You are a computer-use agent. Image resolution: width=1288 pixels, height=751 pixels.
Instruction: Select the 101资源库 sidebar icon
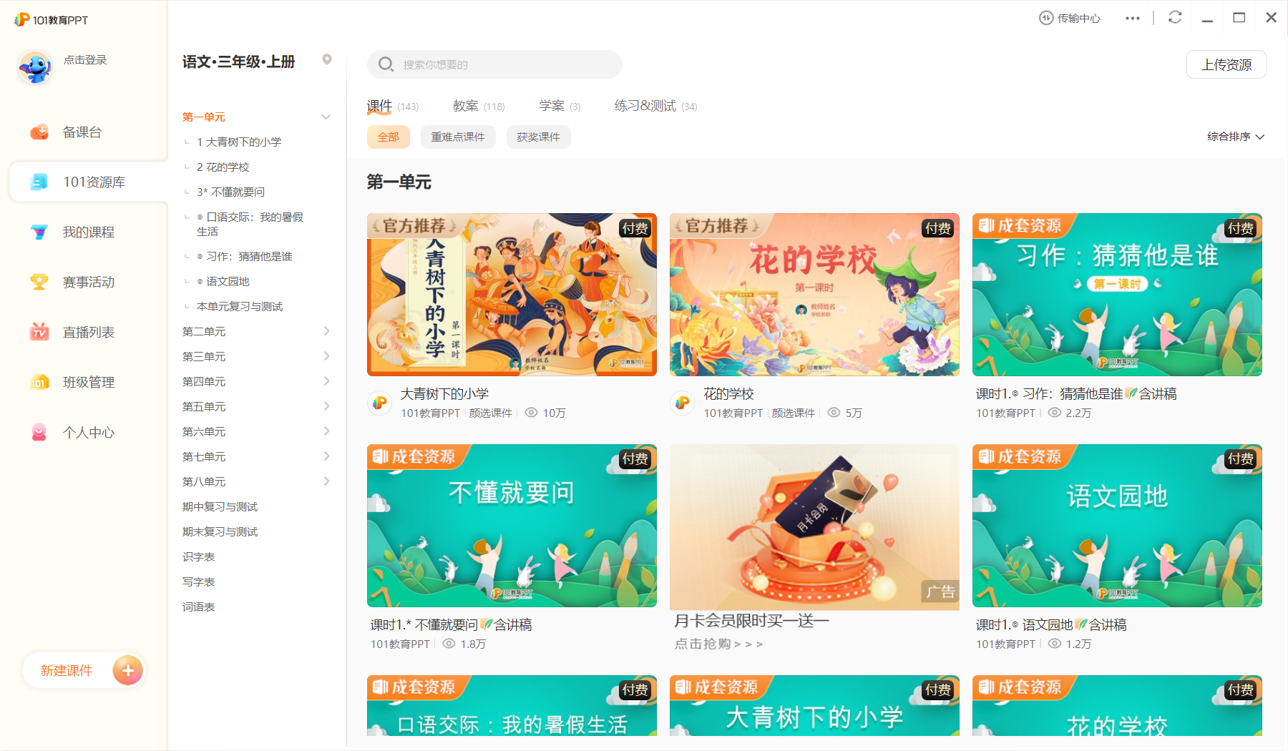39,182
